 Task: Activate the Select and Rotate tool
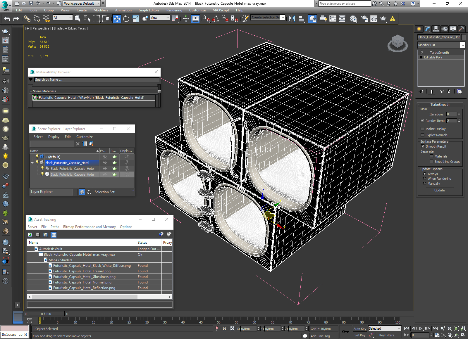click(126, 19)
